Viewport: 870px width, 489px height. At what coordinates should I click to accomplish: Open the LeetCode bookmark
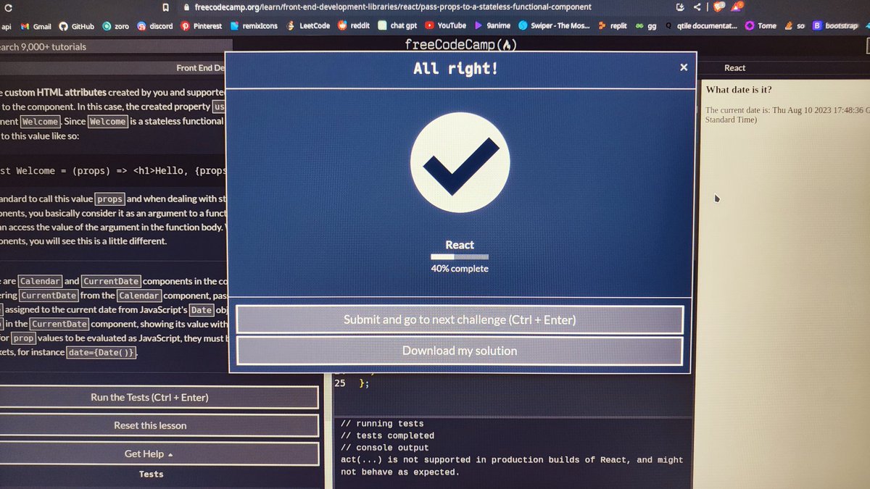(314, 26)
